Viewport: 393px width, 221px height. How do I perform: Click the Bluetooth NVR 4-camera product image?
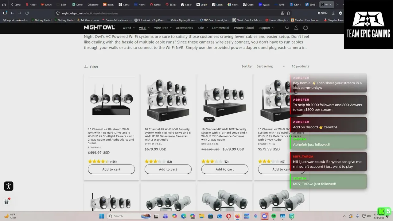pyautogui.click(x=111, y=100)
